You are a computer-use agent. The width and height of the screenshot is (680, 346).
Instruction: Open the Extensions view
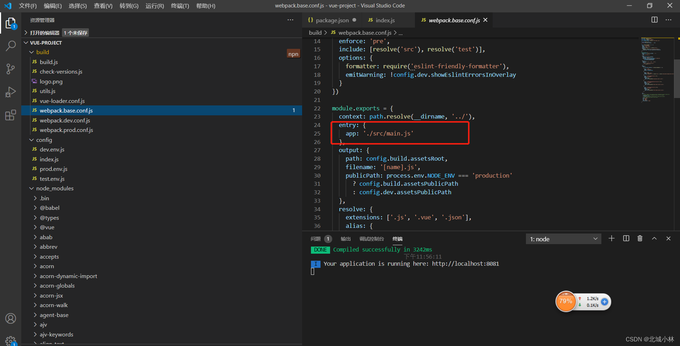coord(11,115)
